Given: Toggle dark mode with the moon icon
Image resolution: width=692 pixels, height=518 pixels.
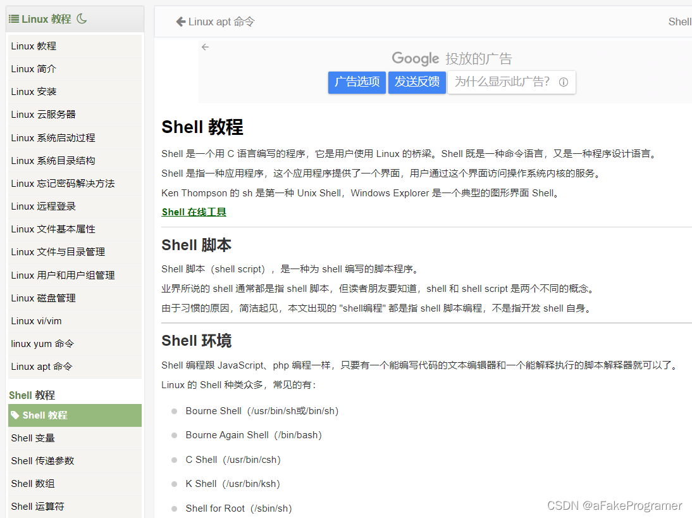Looking at the screenshot, I should click(81, 19).
